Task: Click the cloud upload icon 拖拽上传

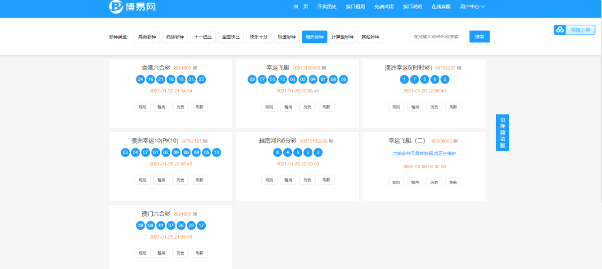Action: tap(560, 30)
